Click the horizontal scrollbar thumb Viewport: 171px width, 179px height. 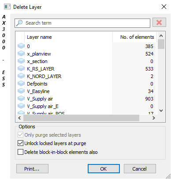point(81,118)
